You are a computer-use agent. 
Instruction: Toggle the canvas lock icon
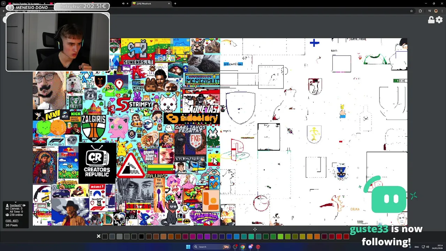(431, 20)
